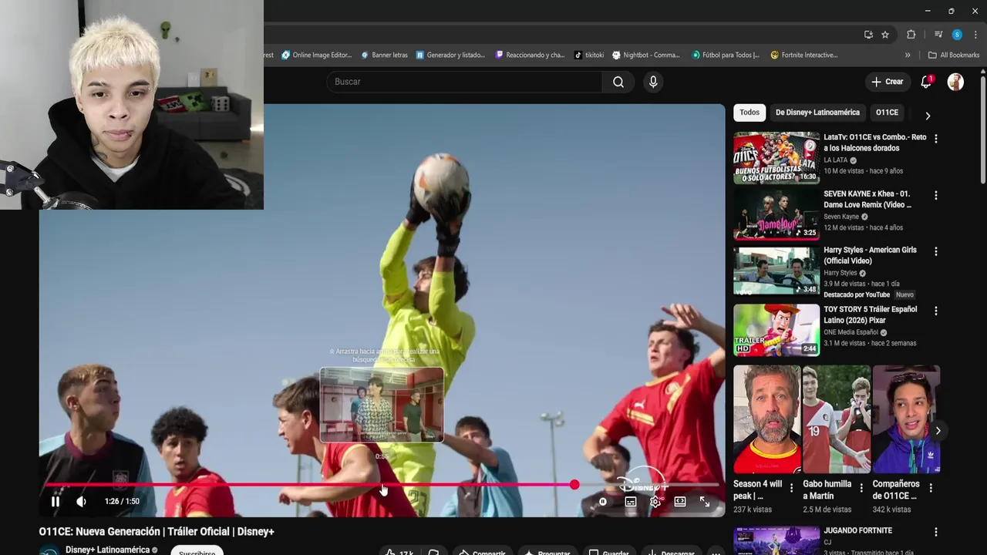Open All Bookmarks folder
The width and height of the screenshot is (987, 555).
954,55
